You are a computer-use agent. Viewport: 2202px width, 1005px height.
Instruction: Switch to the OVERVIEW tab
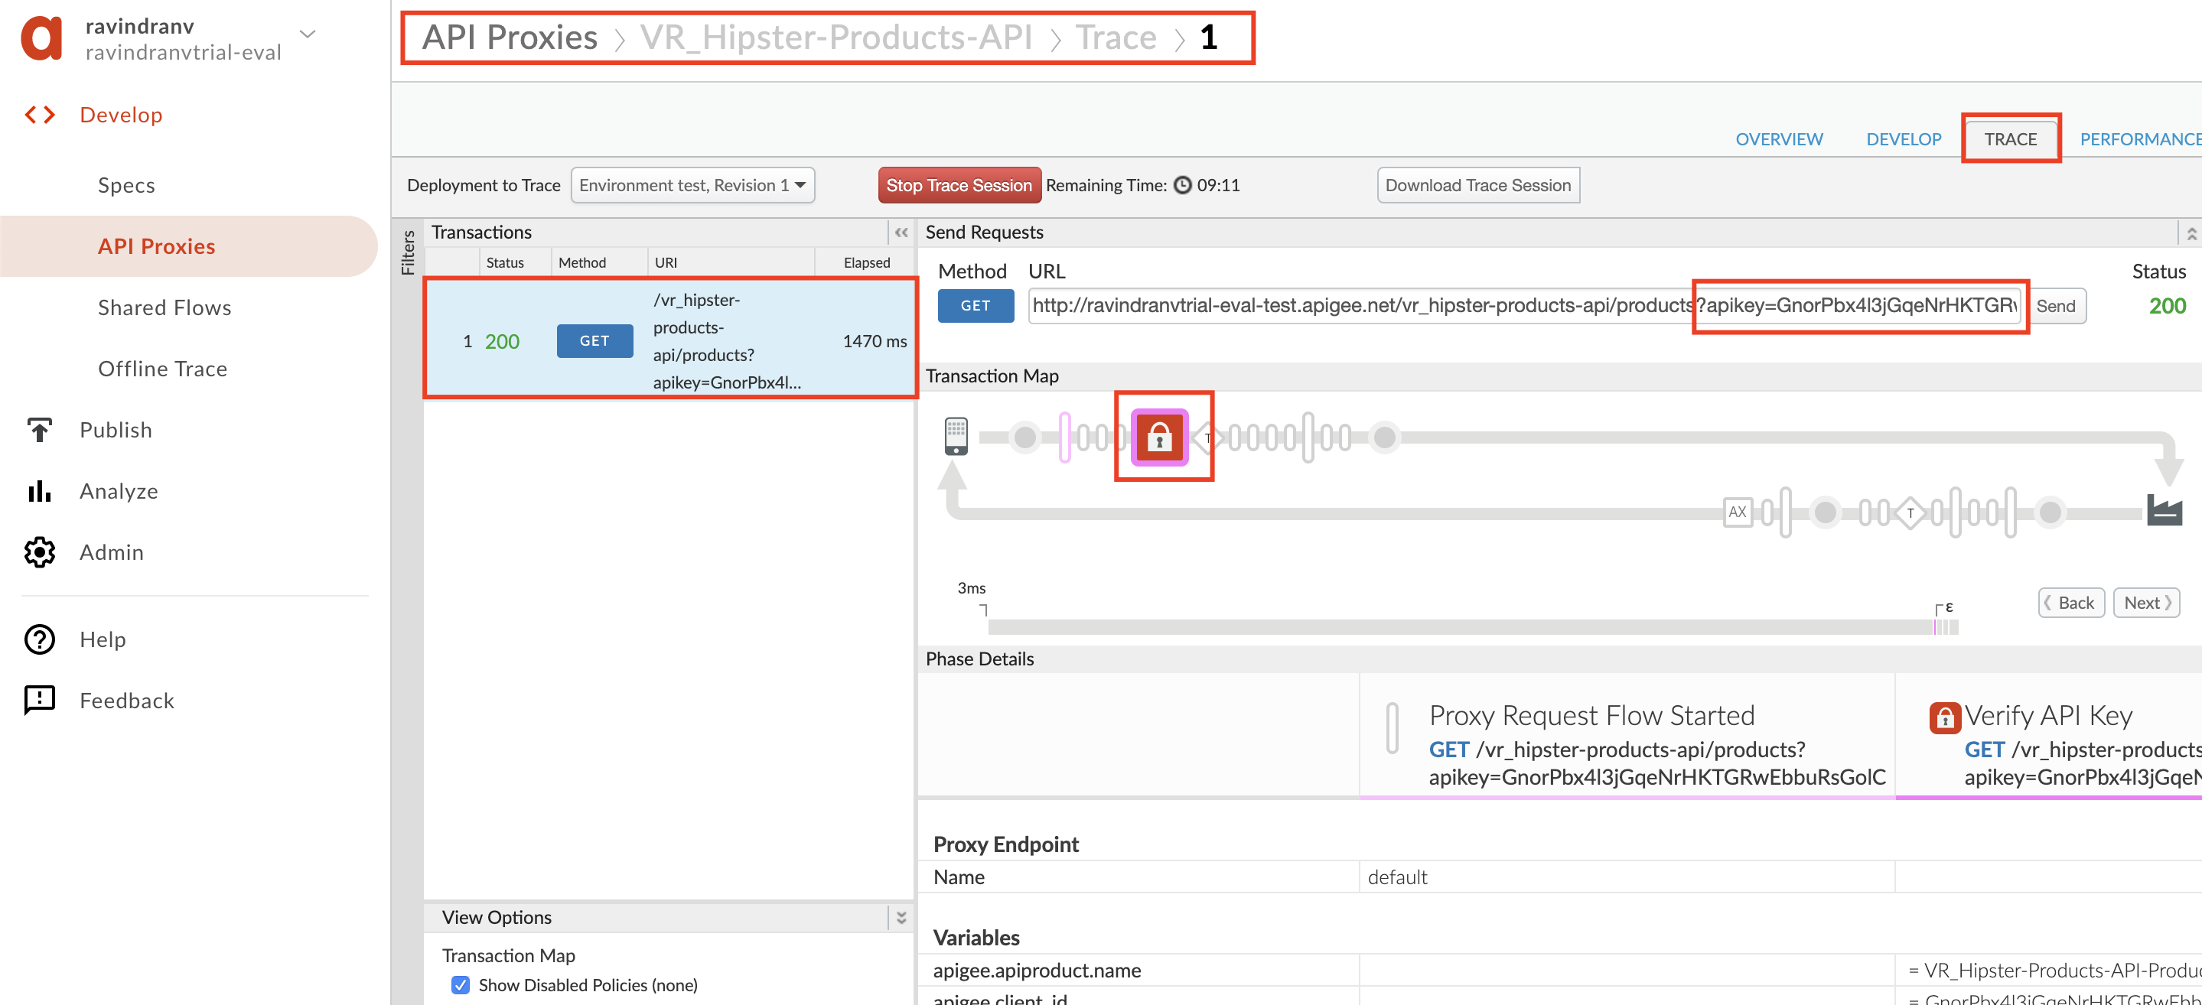(1779, 139)
